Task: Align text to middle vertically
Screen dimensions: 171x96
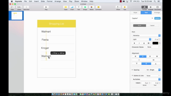Action: (x=146, y=63)
